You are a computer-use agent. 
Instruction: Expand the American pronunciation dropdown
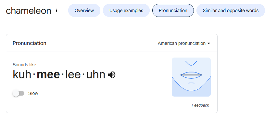coord(184,43)
